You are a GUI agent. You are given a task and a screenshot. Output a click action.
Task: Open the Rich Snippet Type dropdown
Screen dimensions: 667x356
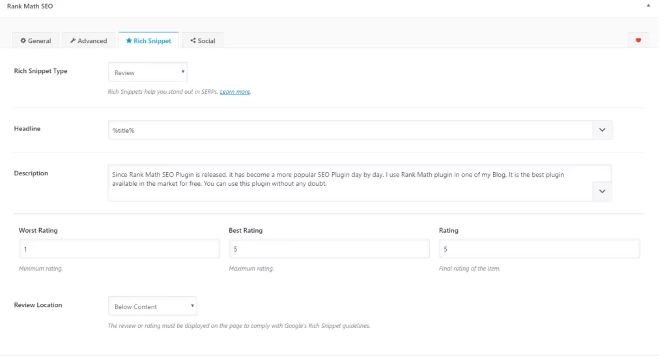(148, 72)
